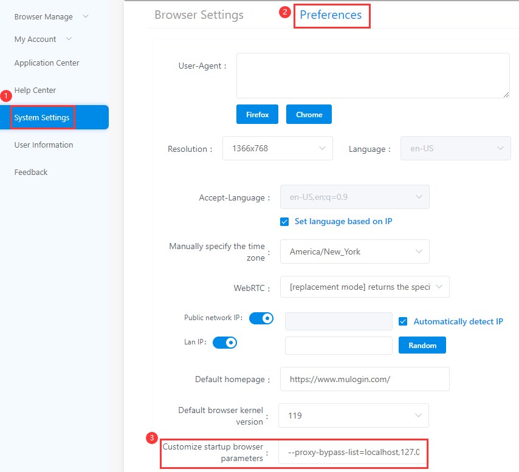Select System Settings in sidebar
The image size is (519, 472).
(42, 118)
